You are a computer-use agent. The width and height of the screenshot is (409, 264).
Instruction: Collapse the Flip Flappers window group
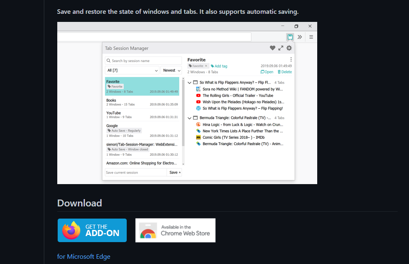[189, 83]
